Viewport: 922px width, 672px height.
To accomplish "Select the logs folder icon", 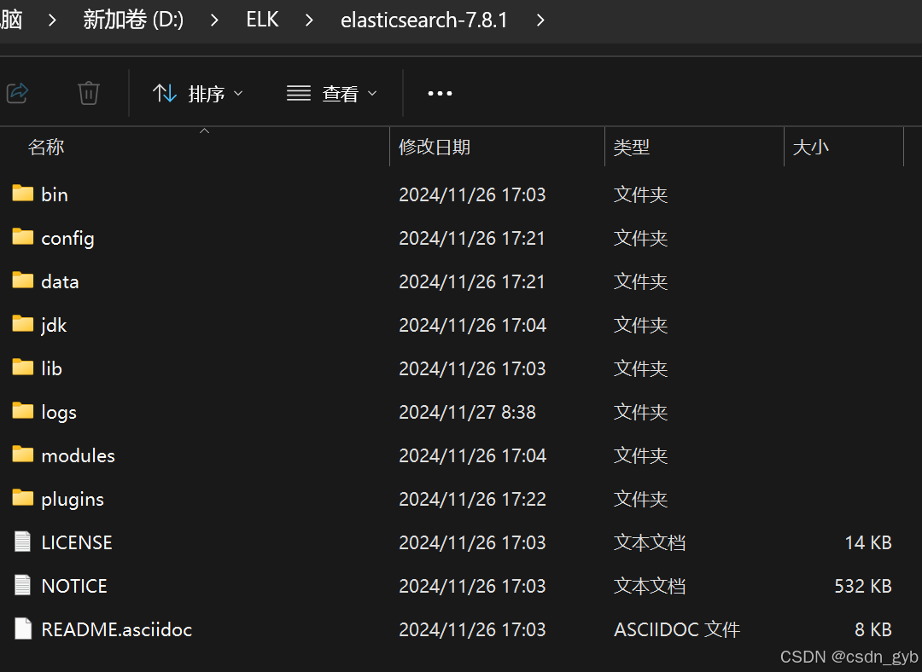I will tap(23, 410).
